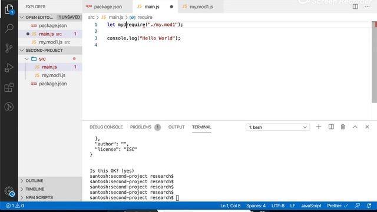This screenshot has width=377, height=212.
Task: Open main.js under src folder
Action: tap(50, 67)
